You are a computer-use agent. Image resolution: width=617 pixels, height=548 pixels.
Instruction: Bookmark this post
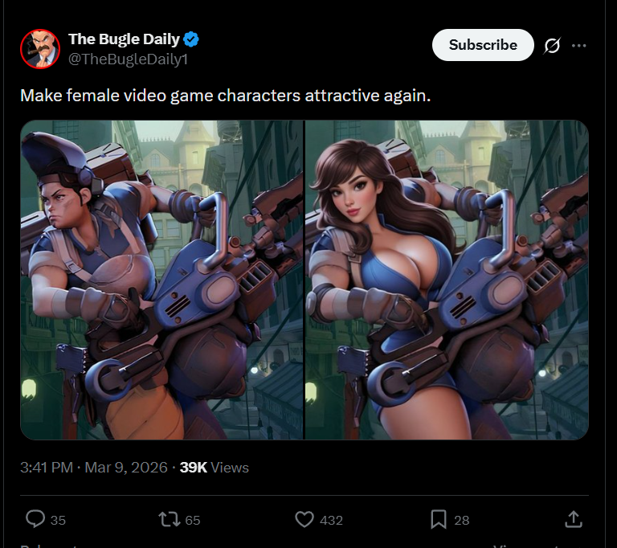pyautogui.click(x=439, y=519)
